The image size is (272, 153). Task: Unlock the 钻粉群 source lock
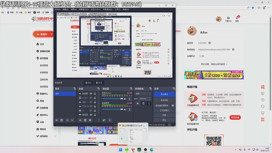[95, 93]
